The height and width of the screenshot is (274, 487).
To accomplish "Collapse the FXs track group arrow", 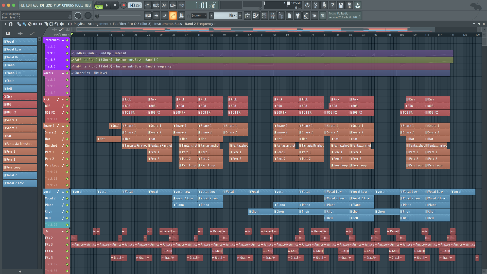I will point(63,231).
